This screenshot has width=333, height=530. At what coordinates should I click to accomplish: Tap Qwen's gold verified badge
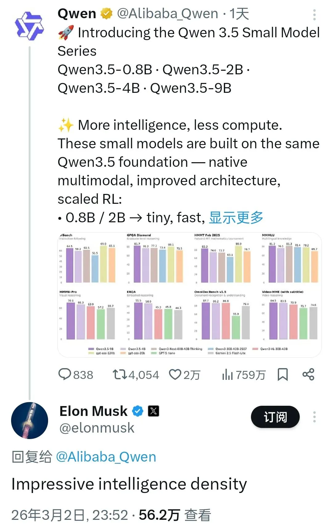tap(106, 14)
